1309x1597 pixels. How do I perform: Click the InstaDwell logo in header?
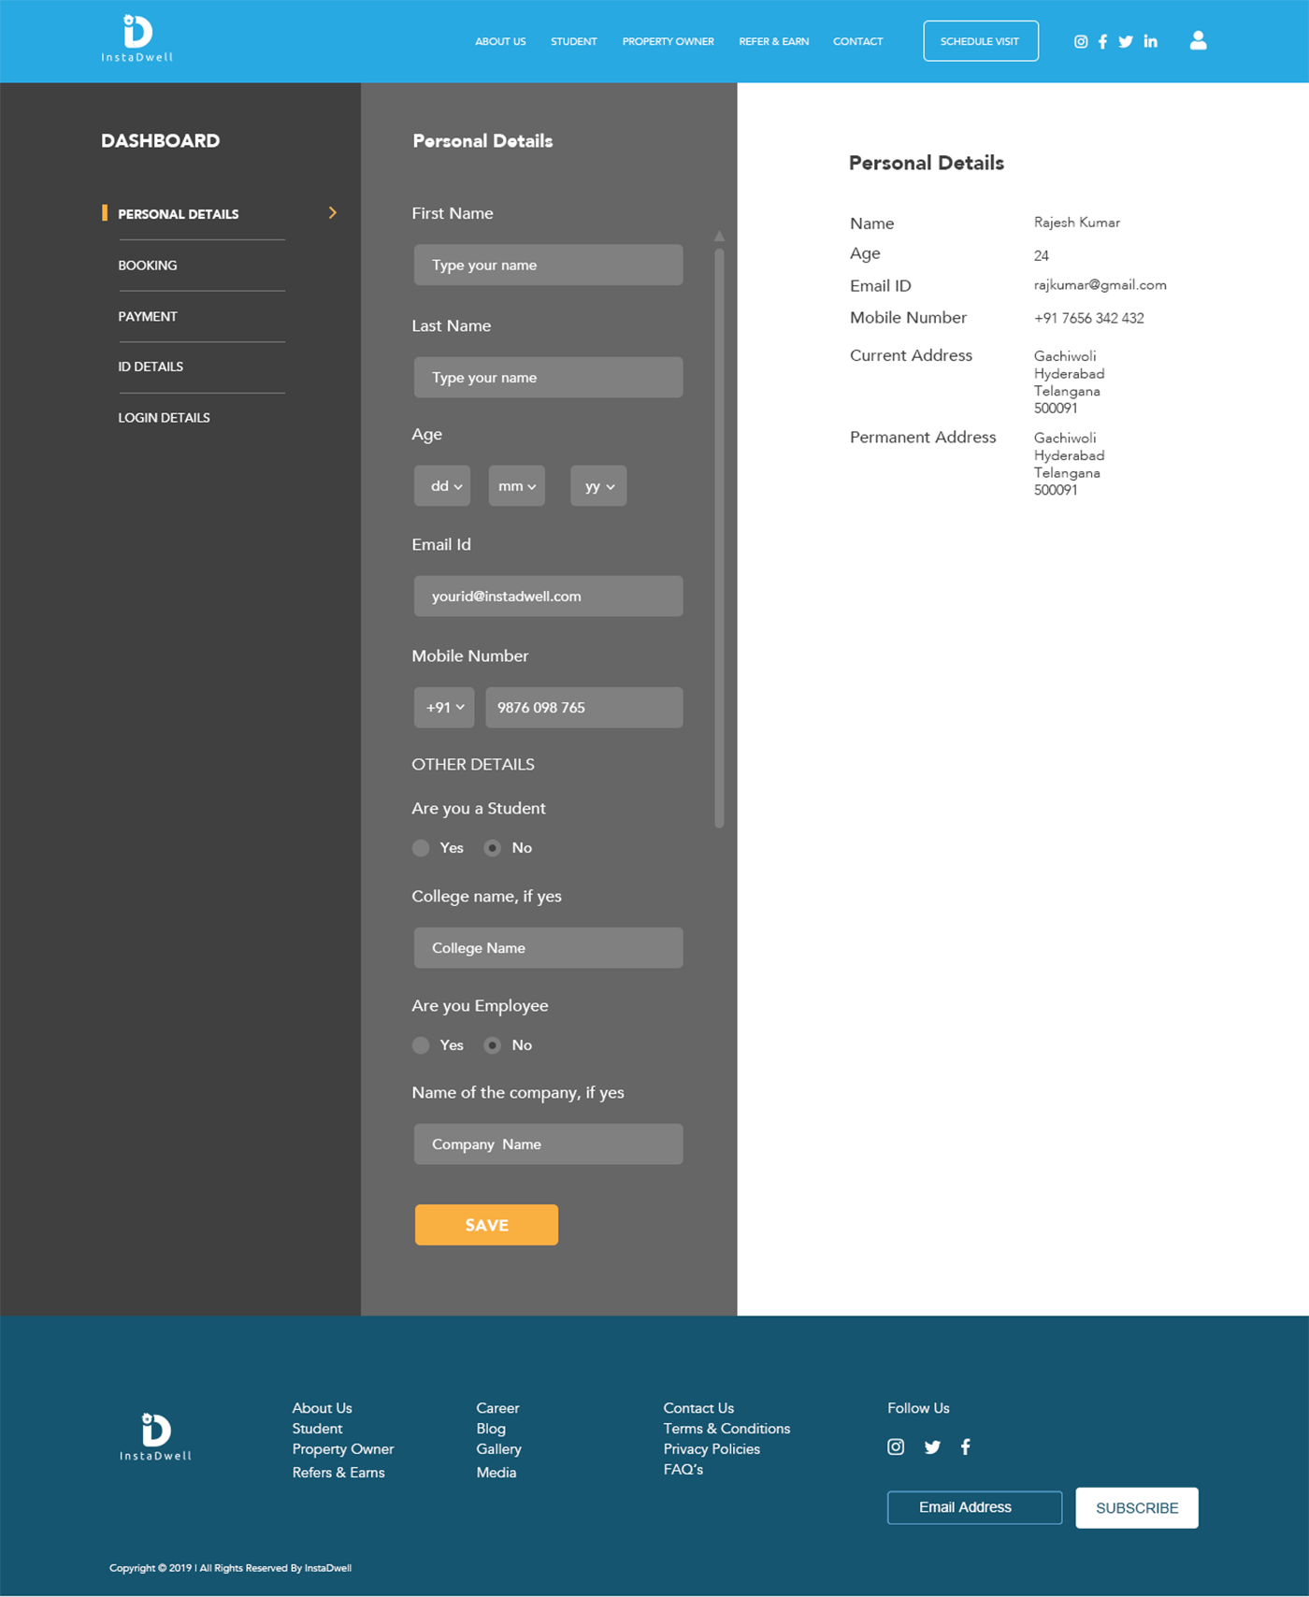(137, 39)
